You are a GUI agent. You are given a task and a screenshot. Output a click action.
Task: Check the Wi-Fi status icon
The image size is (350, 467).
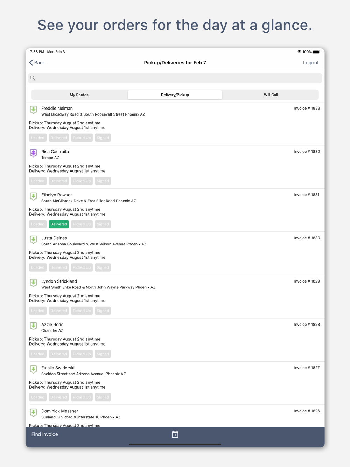point(299,52)
